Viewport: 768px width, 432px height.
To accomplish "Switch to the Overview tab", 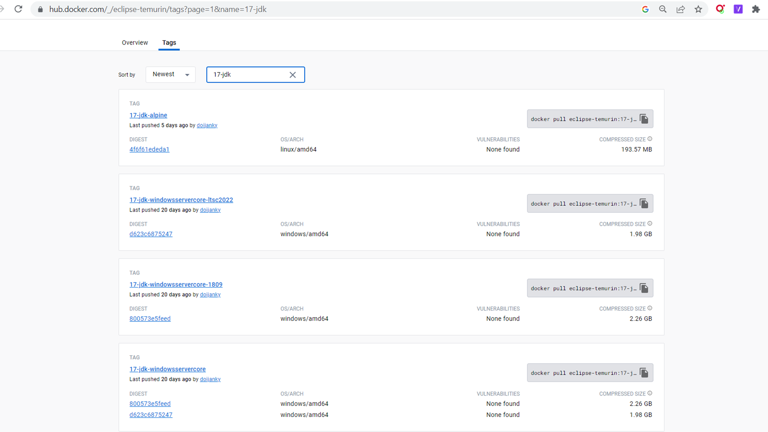I will coord(135,43).
